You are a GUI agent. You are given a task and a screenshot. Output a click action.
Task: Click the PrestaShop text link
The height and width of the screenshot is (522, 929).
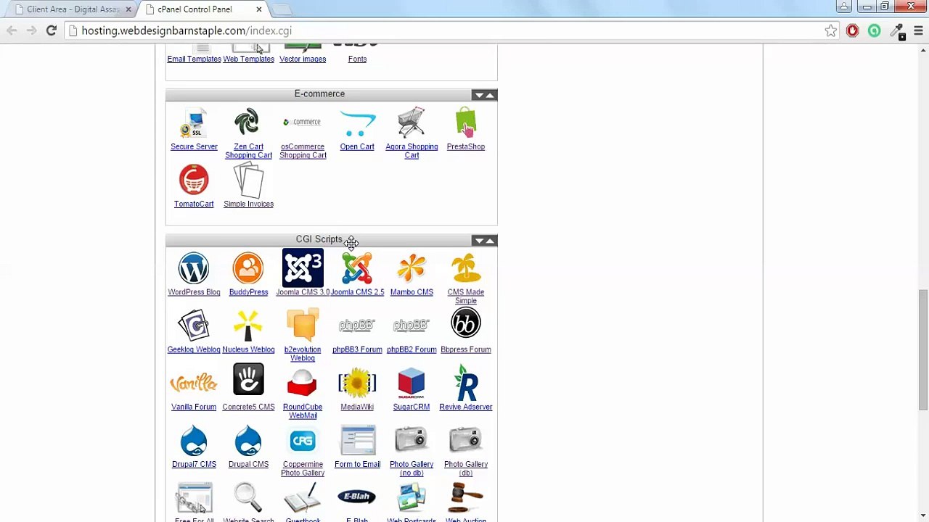[466, 146]
